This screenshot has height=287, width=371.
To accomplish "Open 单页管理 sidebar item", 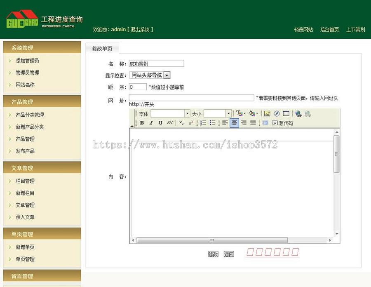I will pos(25,259).
